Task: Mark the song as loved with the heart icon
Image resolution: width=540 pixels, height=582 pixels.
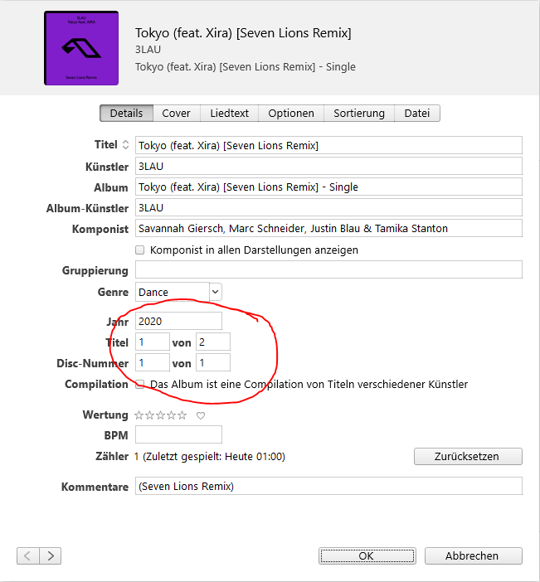Action: (x=201, y=415)
